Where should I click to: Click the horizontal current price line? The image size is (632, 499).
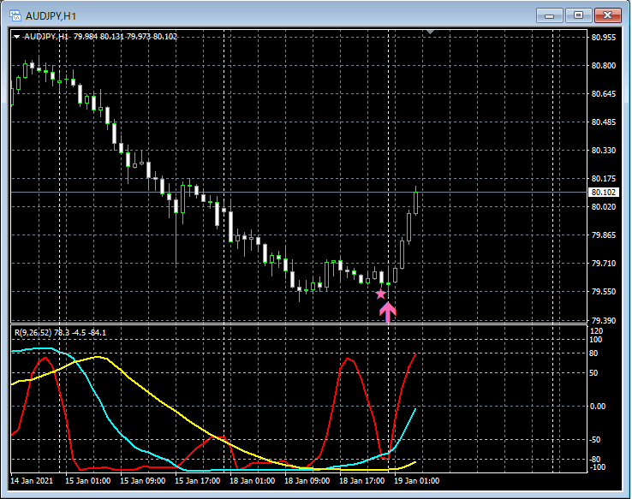[x=298, y=192]
